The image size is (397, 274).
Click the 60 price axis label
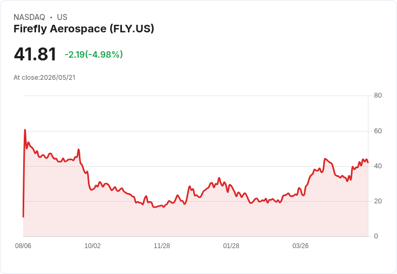click(378, 131)
